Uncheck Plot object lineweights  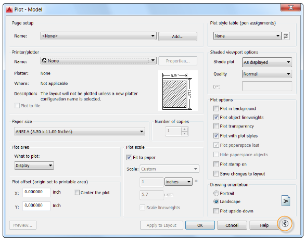click(216, 117)
